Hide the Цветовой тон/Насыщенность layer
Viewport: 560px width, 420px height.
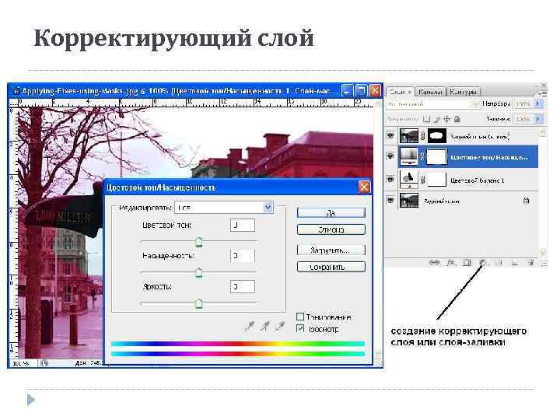click(390, 156)
